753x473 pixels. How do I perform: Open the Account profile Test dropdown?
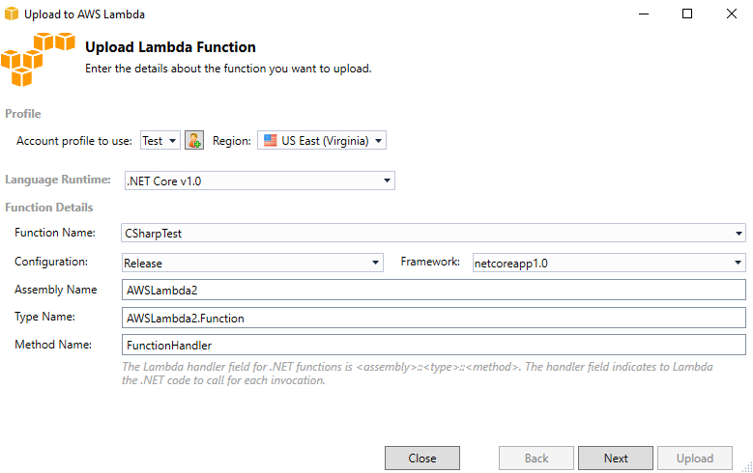[159, 141]
